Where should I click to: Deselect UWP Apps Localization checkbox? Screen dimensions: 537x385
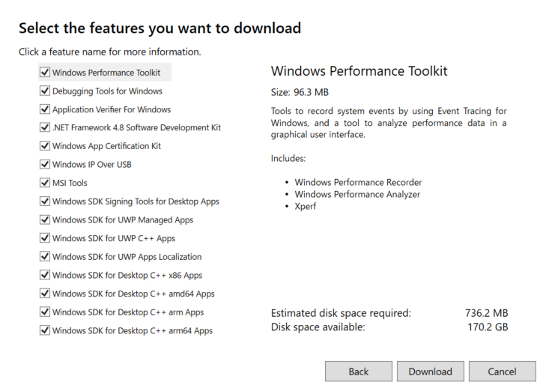(45, 257)
